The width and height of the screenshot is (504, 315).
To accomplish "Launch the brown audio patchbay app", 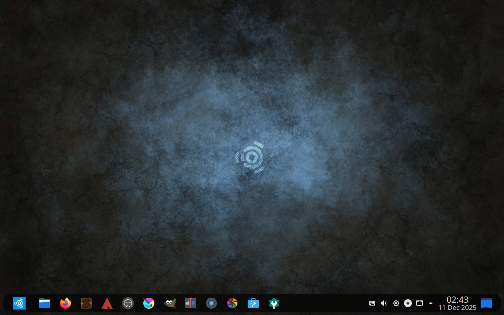I will point(86,303).
